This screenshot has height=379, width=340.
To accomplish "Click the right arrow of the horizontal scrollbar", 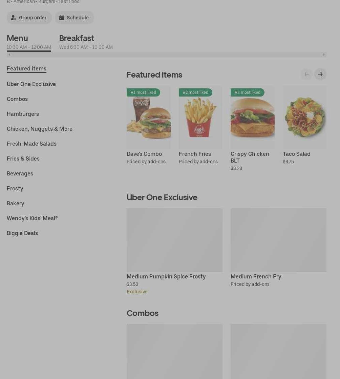I will (324, 55).
